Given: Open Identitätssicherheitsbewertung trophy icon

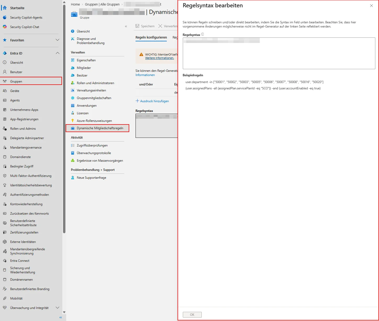Looking at the screenshot, I should point(5,185).
